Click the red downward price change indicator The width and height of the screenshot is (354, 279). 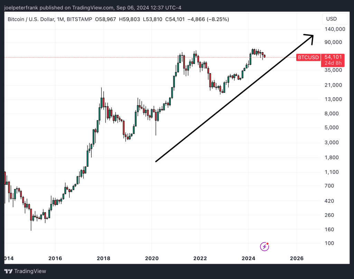click(208, 19)
